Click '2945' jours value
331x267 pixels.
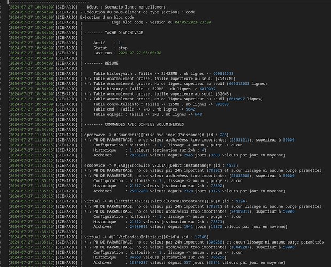(188, 155)
